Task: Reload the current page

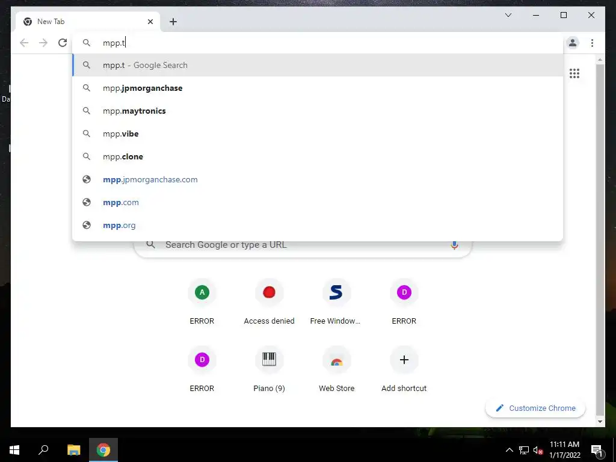Action: (x=63, y=43)
